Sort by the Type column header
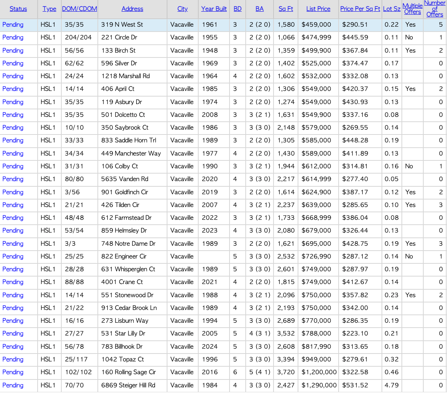The width and height of the screenshot is (447, 396). (x=49, y=9)
